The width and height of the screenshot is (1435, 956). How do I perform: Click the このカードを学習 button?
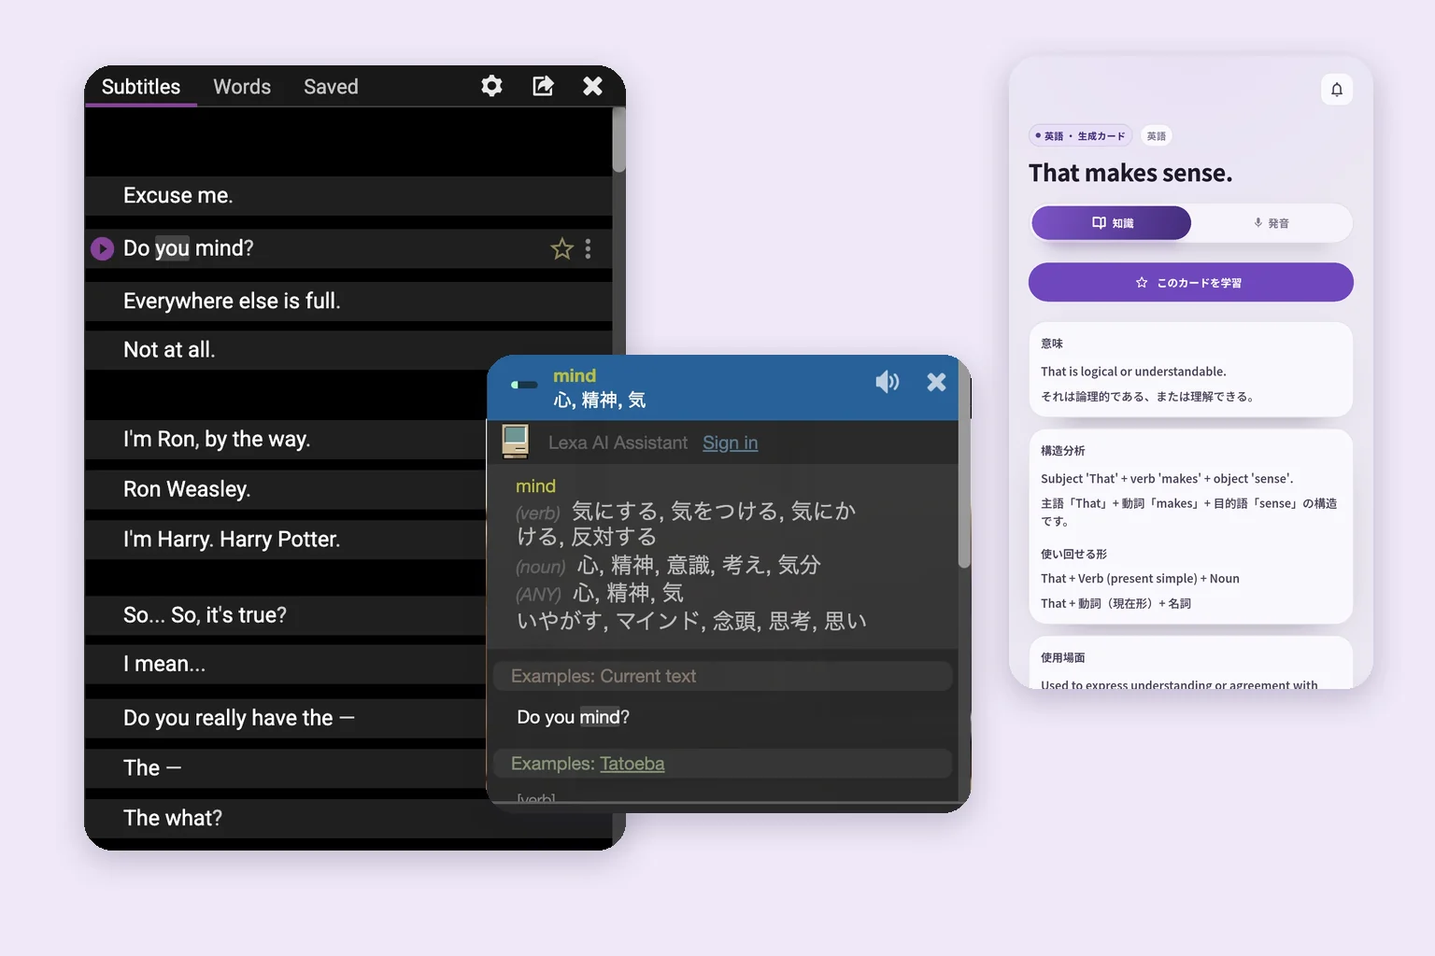1191,282
